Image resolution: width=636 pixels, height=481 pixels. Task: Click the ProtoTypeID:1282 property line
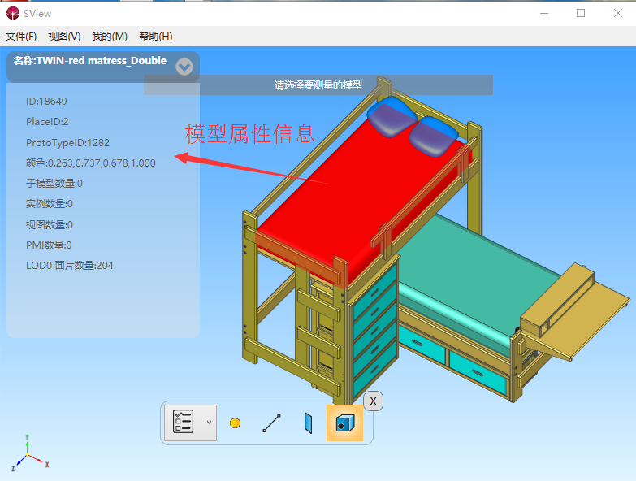coord(67,143)
